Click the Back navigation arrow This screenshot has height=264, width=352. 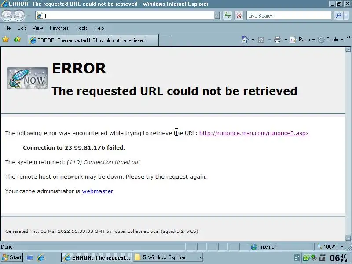point(7,15)
